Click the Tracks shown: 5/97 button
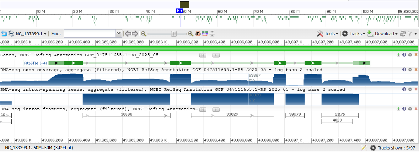Screen dimensions: 419x152 (393, 148)
